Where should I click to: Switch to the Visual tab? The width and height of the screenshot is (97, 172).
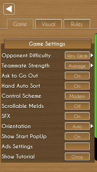(x=48, y=24)
